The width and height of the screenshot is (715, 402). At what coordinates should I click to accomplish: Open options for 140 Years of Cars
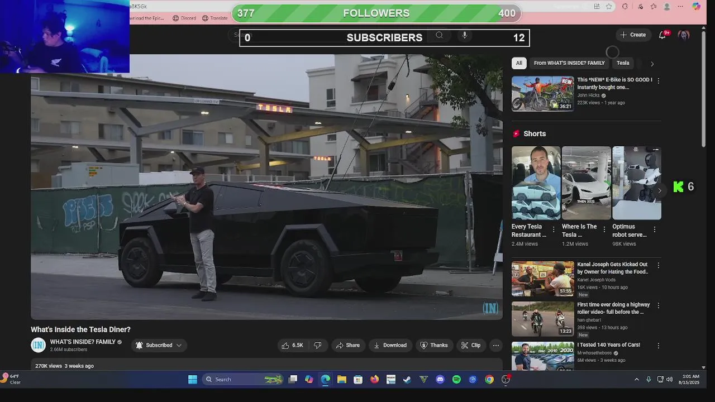point(658,346)
